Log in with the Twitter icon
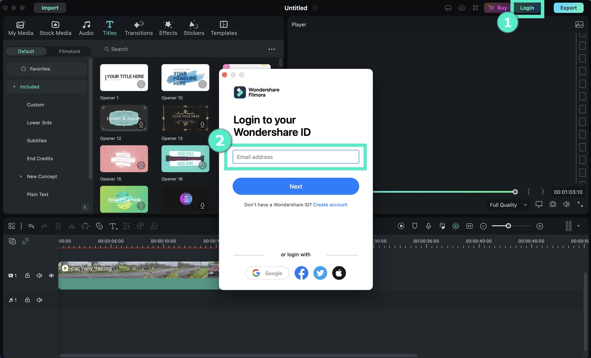591x358 pixels. point(320,273)
